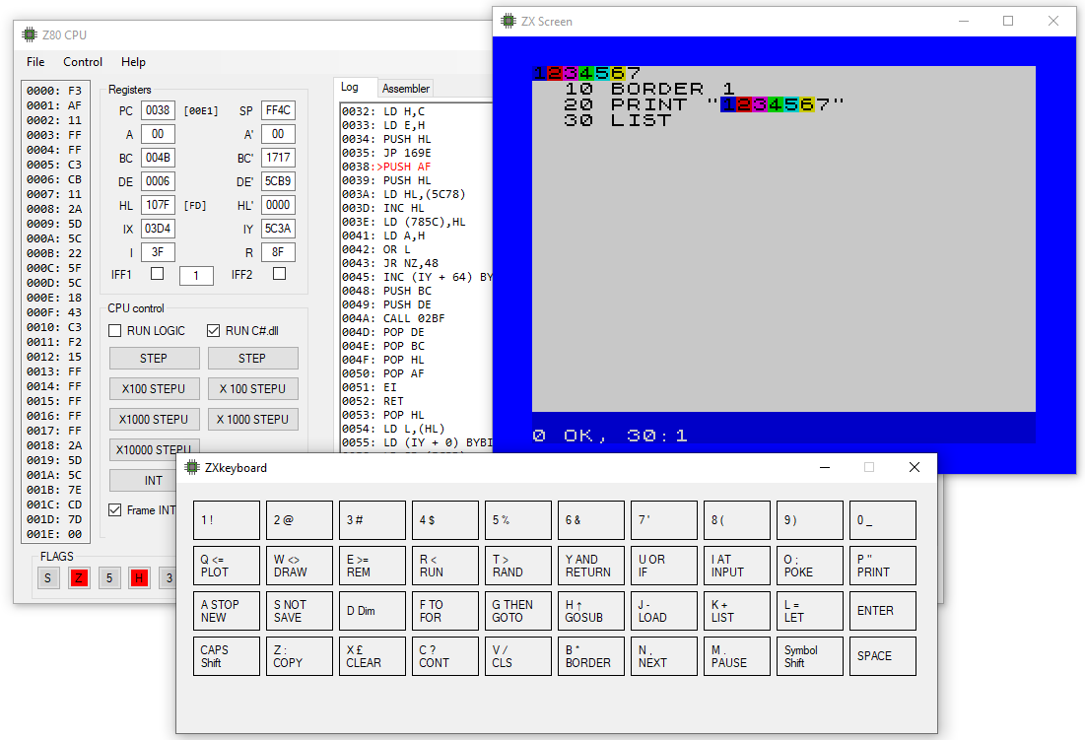This screenshot has height=740, width=1085.
Task: Switch to the Assembler tab
Action: 405,89
